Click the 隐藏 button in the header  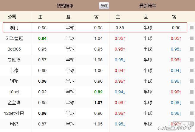[x=104, y=6]
